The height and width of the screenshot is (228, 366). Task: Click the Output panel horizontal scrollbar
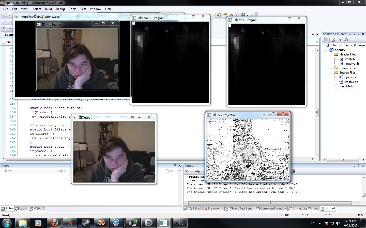[270, 203]
